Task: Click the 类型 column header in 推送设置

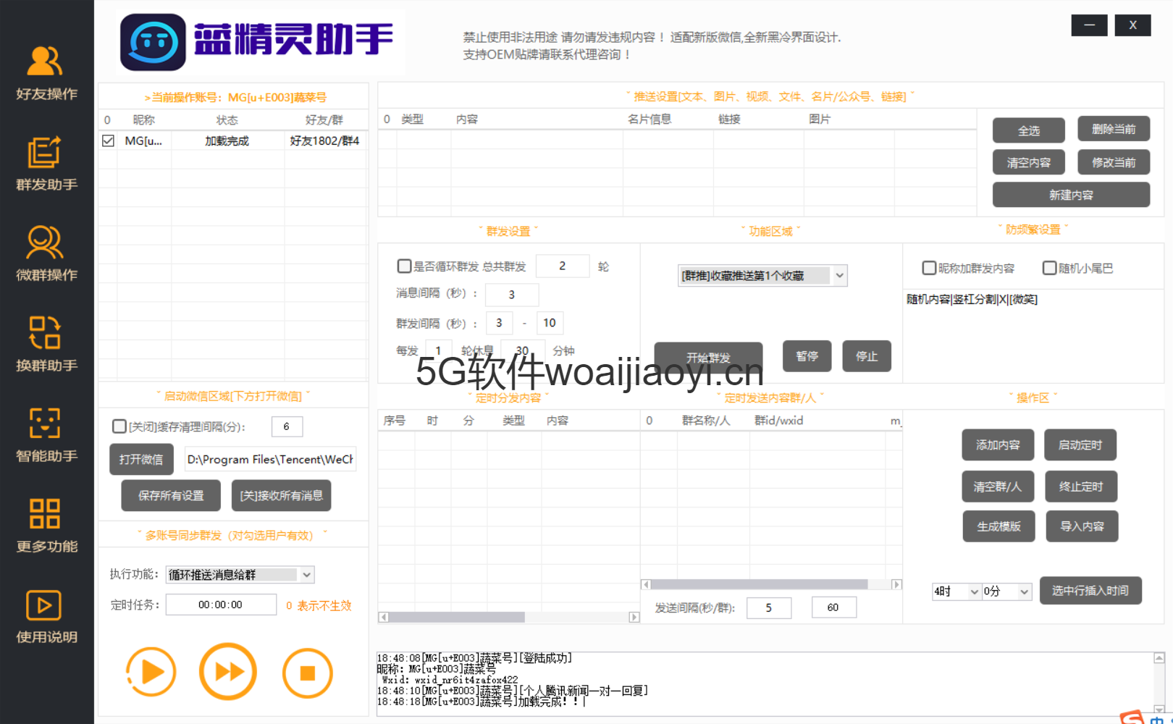Action: pyautogui.click(x=412, y=119)
